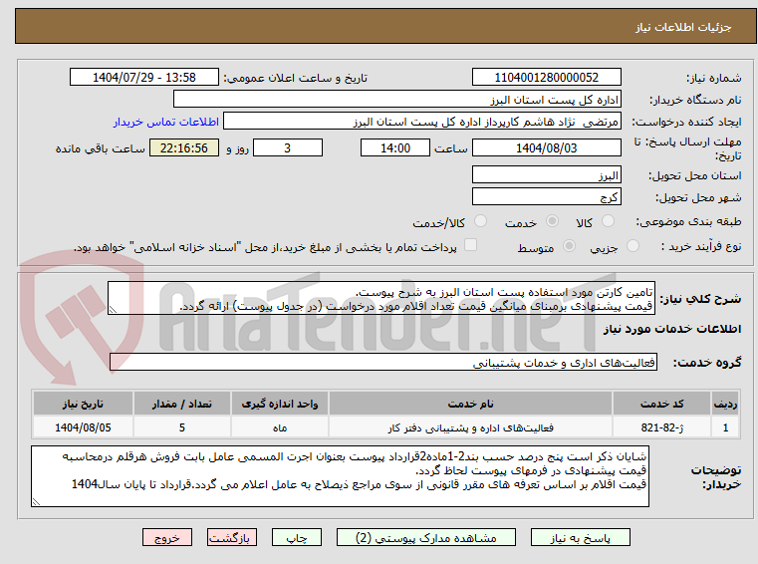Click the واحد اندازه گیری column header
The image size is (758, 564).
pos(280,404)
